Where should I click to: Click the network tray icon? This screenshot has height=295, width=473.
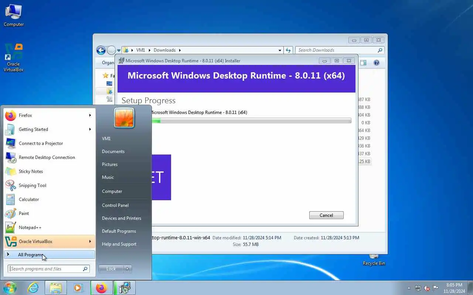point(418,288)
